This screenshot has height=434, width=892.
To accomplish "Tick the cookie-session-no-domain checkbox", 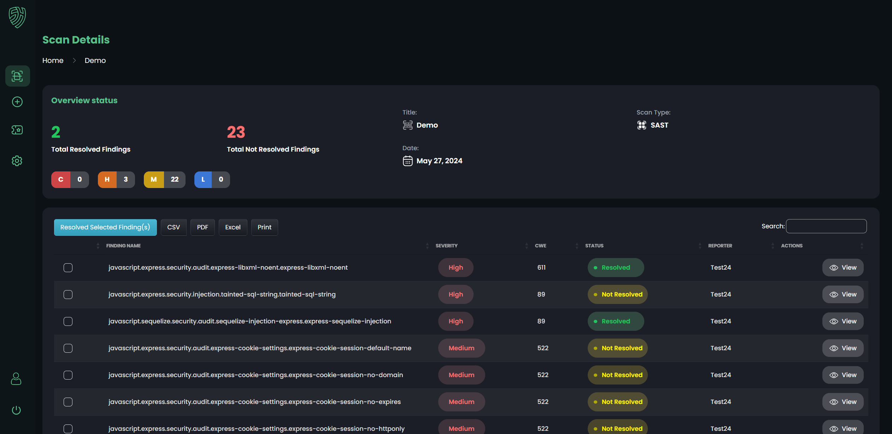I will pos(68,375).
